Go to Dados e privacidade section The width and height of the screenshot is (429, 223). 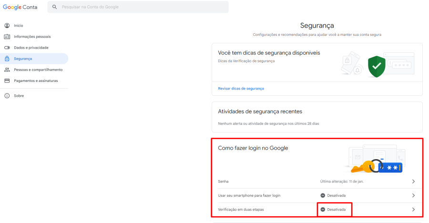pyautogui.click(x=31, y=48)
